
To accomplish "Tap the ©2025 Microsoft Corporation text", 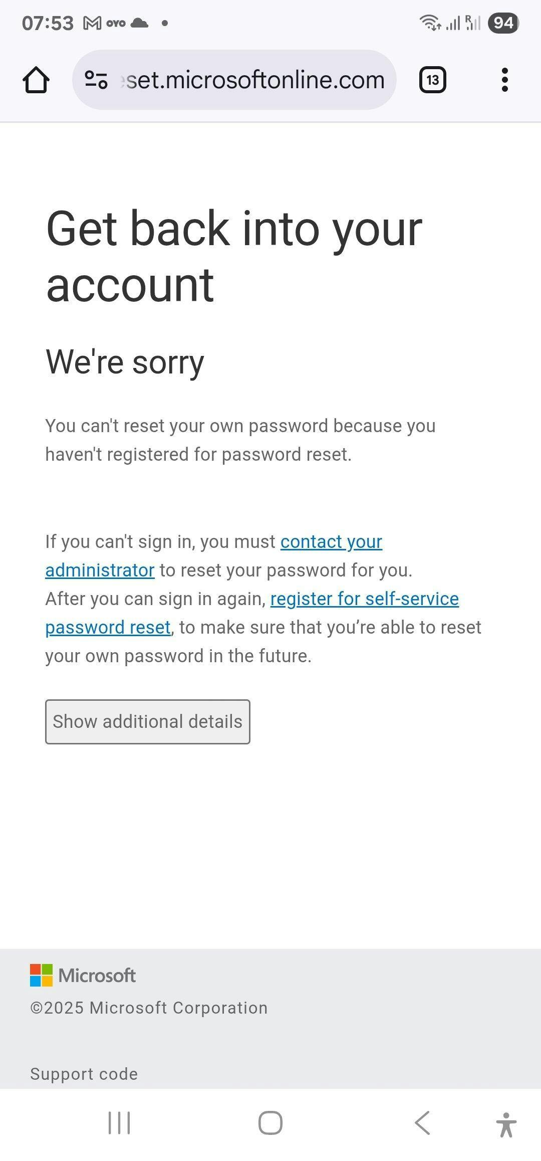I will pos(149,1008).
